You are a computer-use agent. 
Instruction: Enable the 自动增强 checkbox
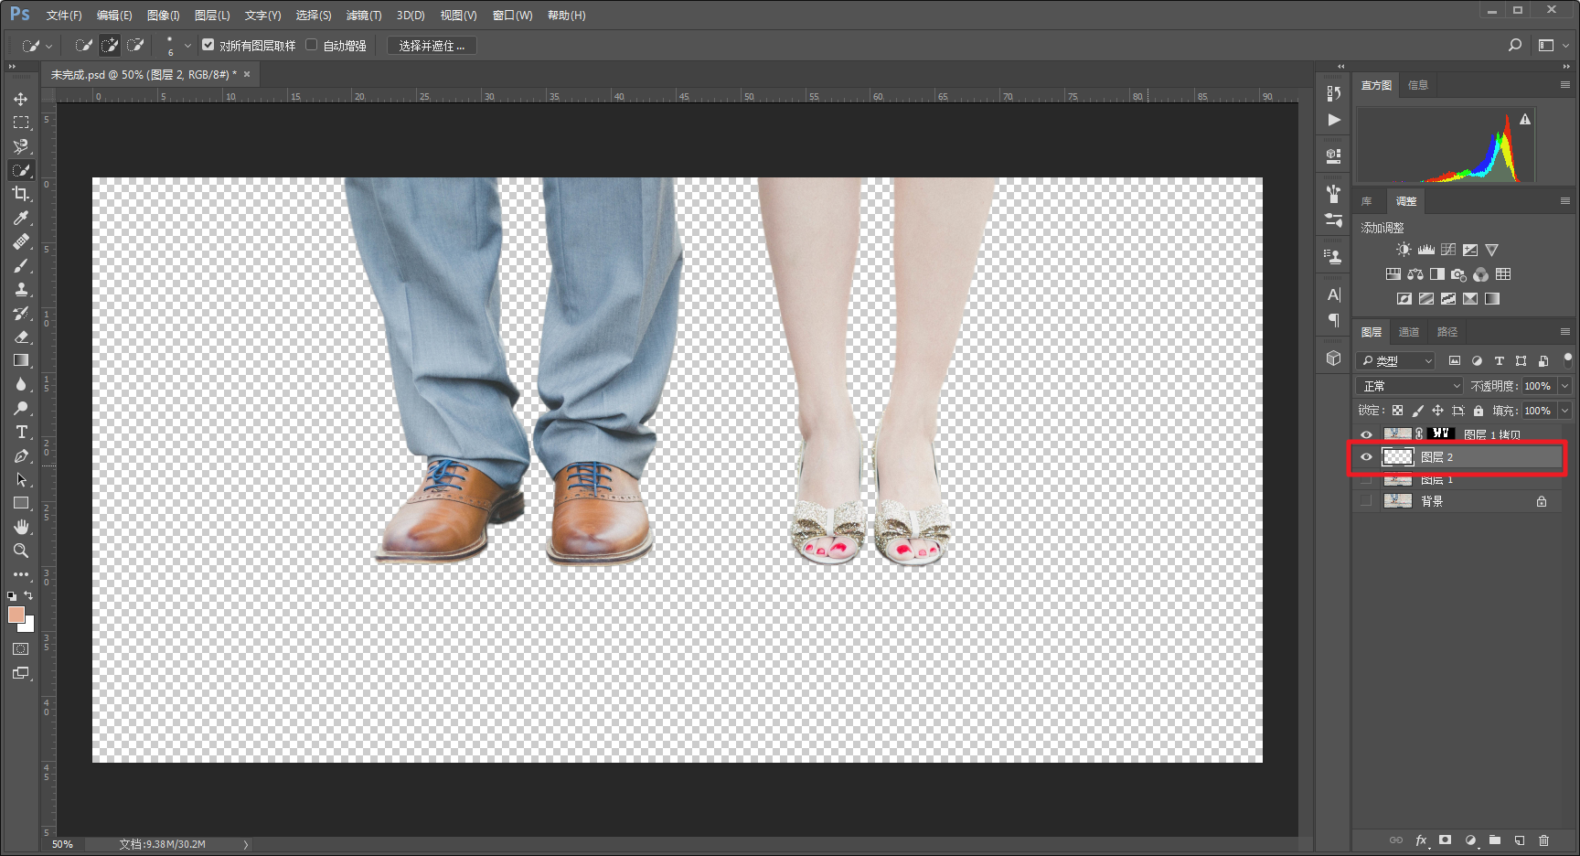(x=312, y=45)
